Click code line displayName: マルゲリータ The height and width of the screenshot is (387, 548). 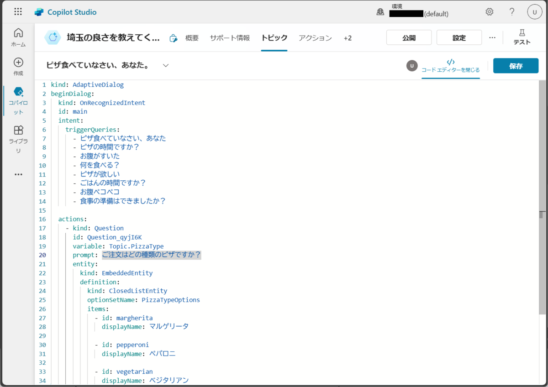(x=145, y=326)
